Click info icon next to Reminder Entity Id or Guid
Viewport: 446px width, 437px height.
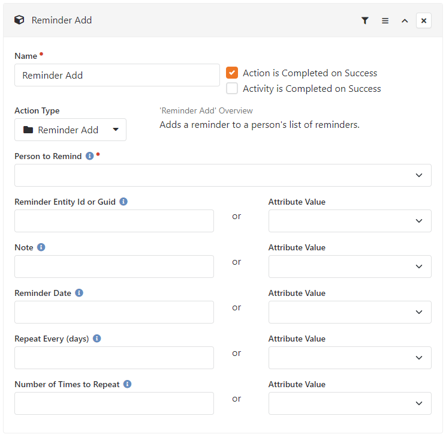(x=123, y=202)
